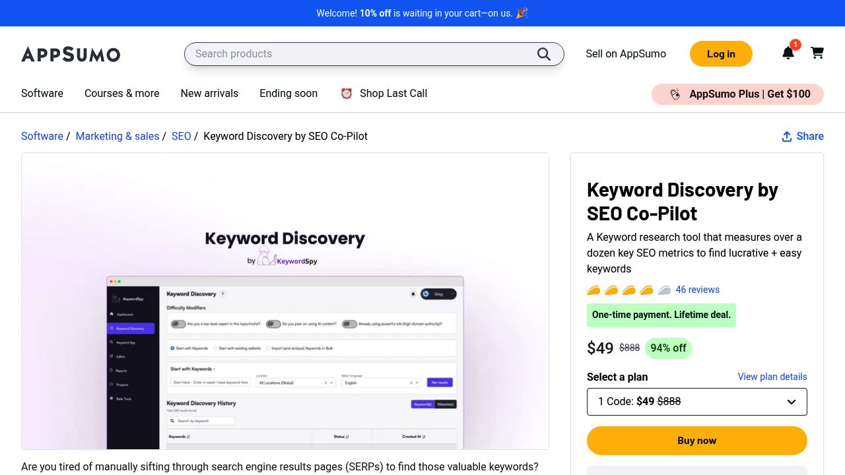Click the $49 price text

pyautogui.click(x=600, y=348)
